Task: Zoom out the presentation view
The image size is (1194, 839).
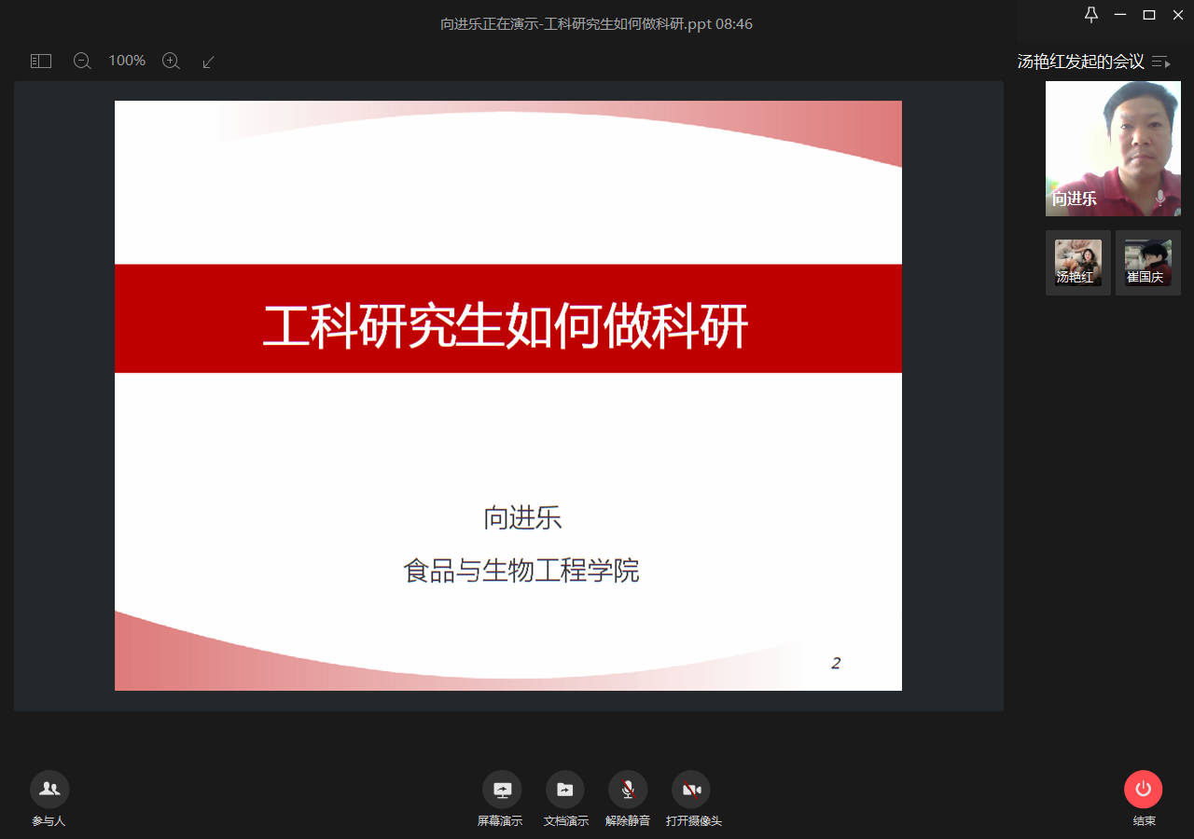Action: click(x=82, y=61)
